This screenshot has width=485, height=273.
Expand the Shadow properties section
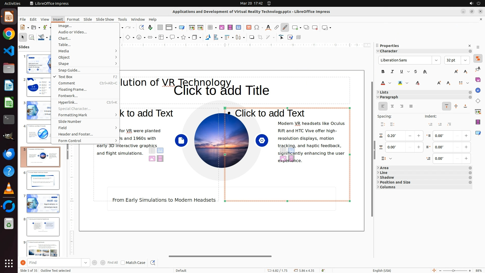(387, 177)
